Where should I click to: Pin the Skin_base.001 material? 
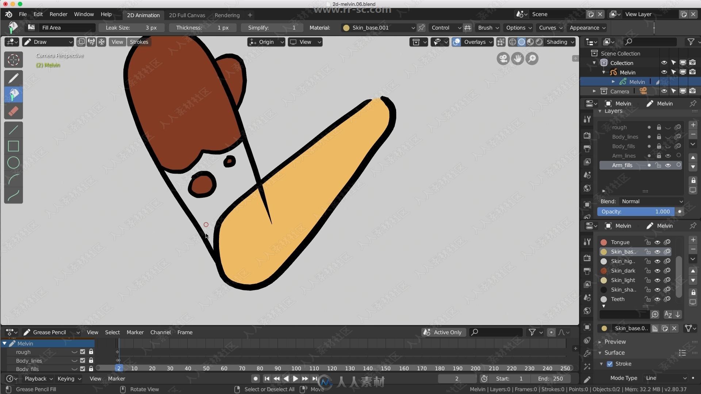421,28
